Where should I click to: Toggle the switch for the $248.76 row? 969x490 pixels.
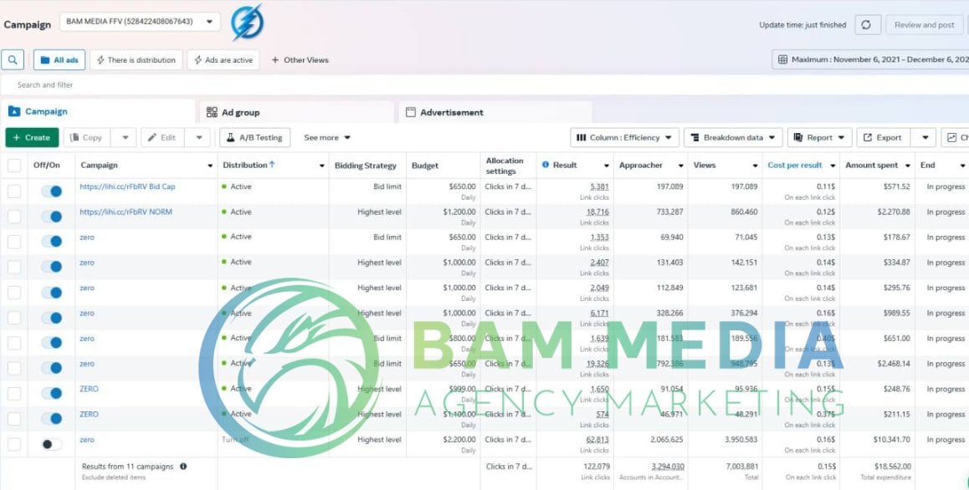52,394
